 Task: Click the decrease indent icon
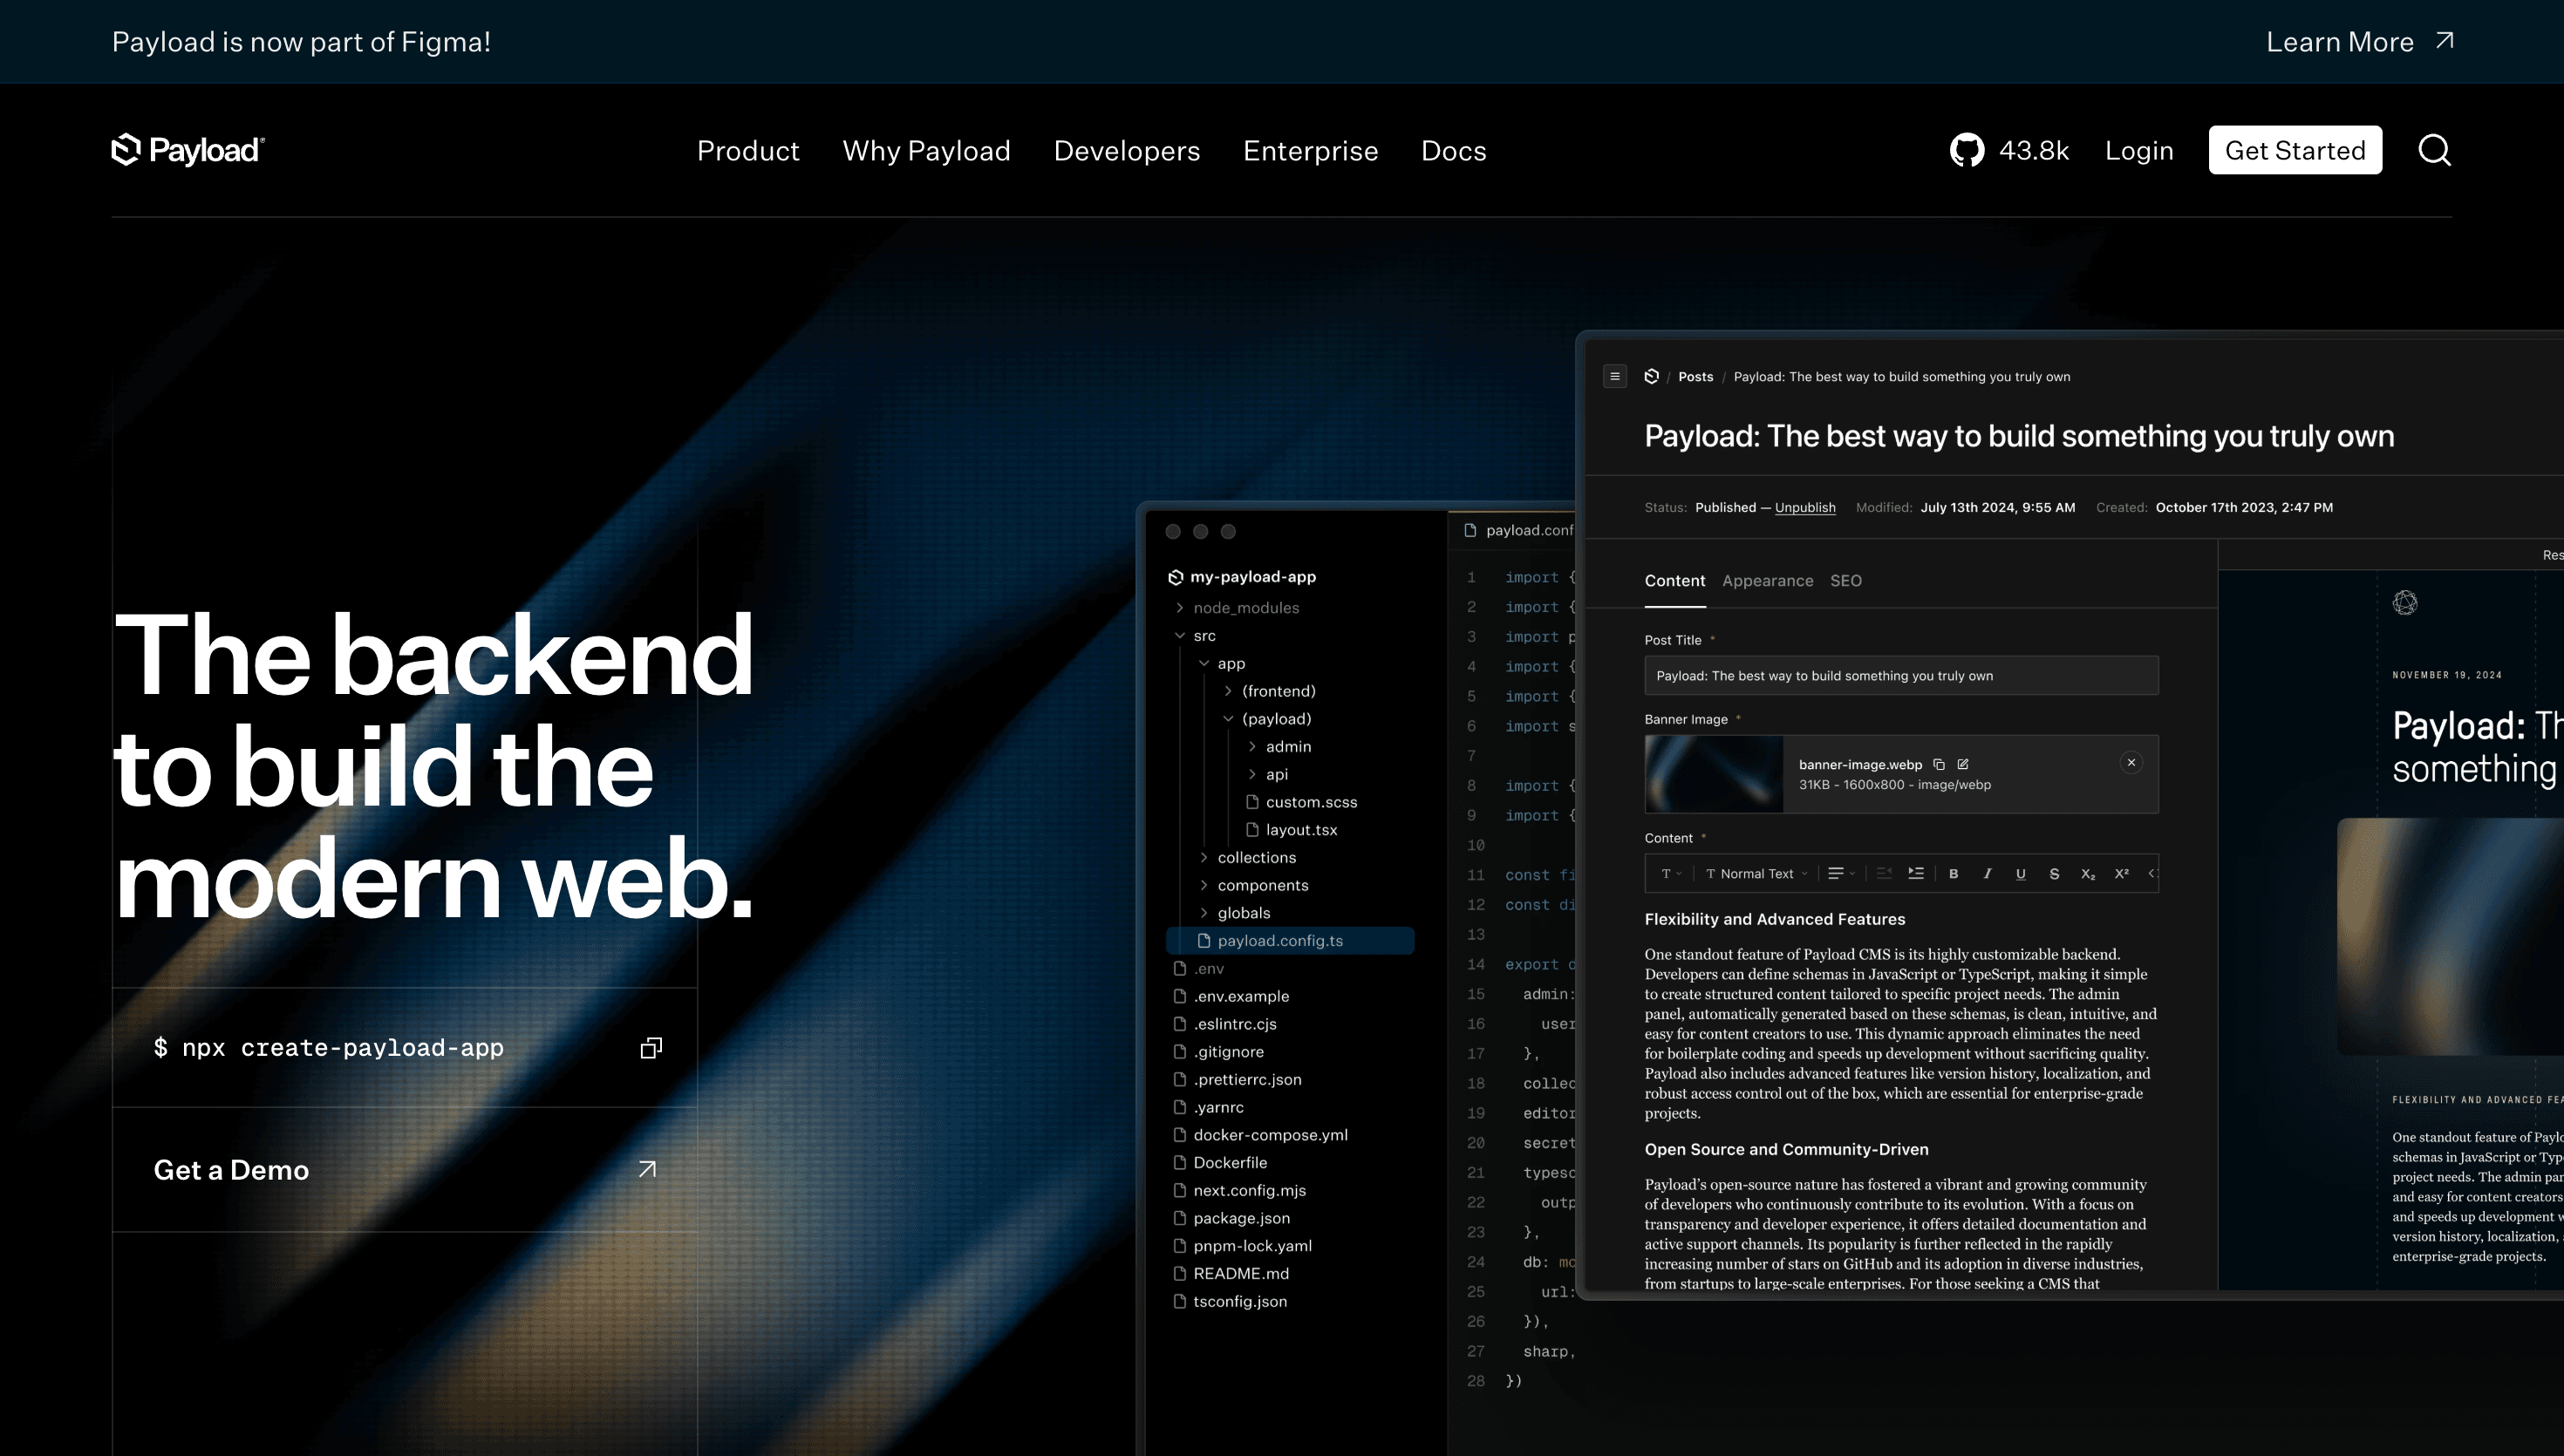[x=1884, y=873]
